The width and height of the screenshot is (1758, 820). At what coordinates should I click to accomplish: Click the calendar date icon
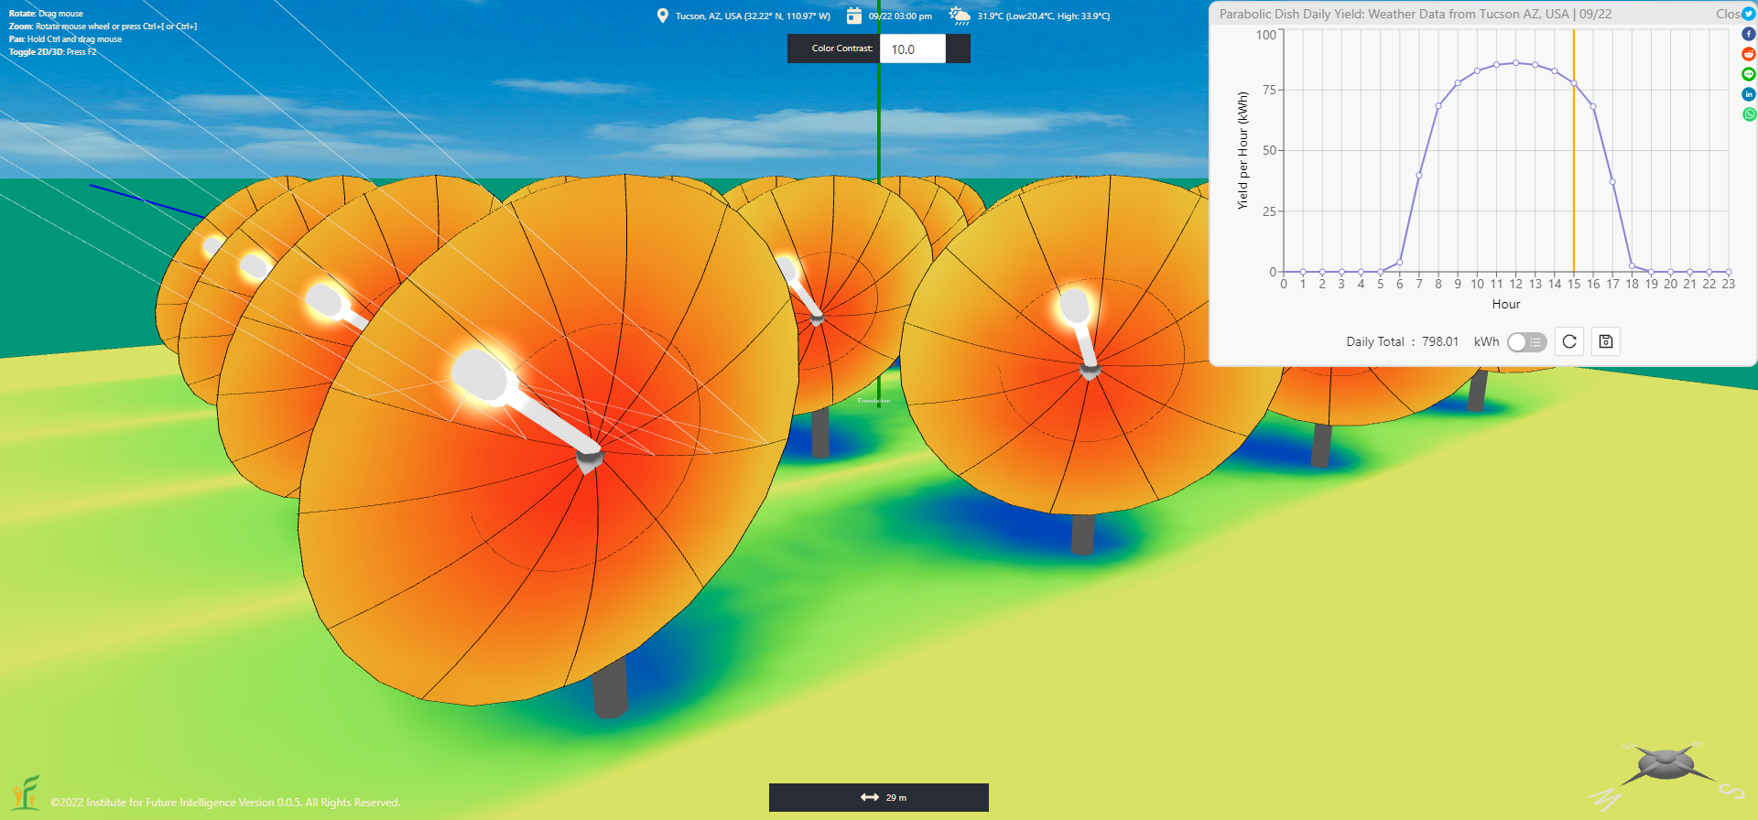pyautogui.click(x=853, y=16)
